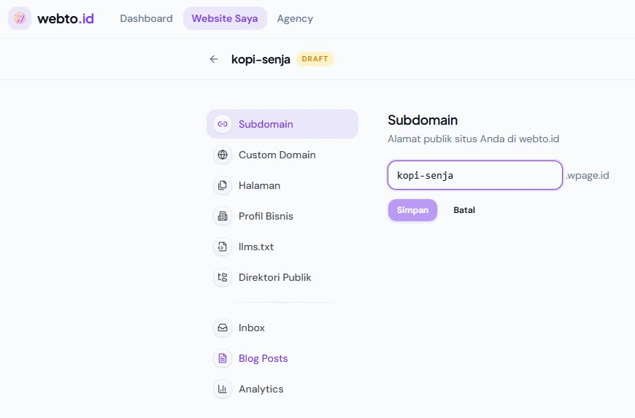Open Custom Domain settings

(282, 155)
